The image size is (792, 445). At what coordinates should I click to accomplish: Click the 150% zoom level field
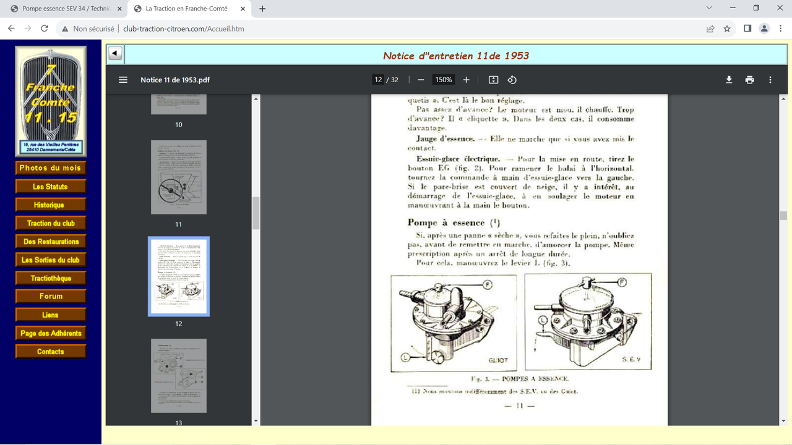[443, 80]
